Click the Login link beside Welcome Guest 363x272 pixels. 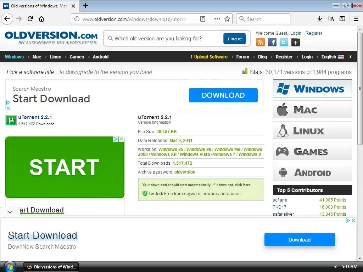[296, 33]
